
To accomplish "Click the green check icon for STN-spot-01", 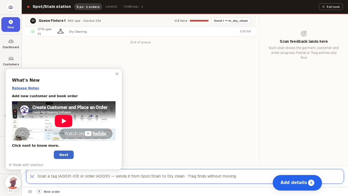I will click(x=33, y=32).
